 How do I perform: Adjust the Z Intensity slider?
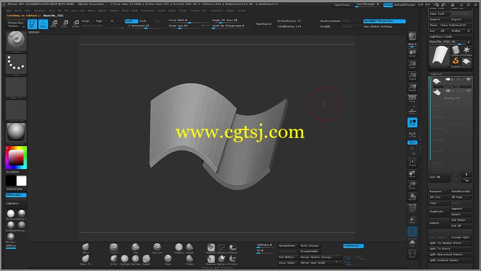(146, 26)
